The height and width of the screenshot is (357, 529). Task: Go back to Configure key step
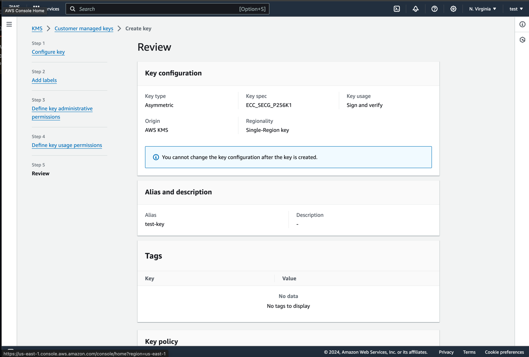tap(48, 52)
